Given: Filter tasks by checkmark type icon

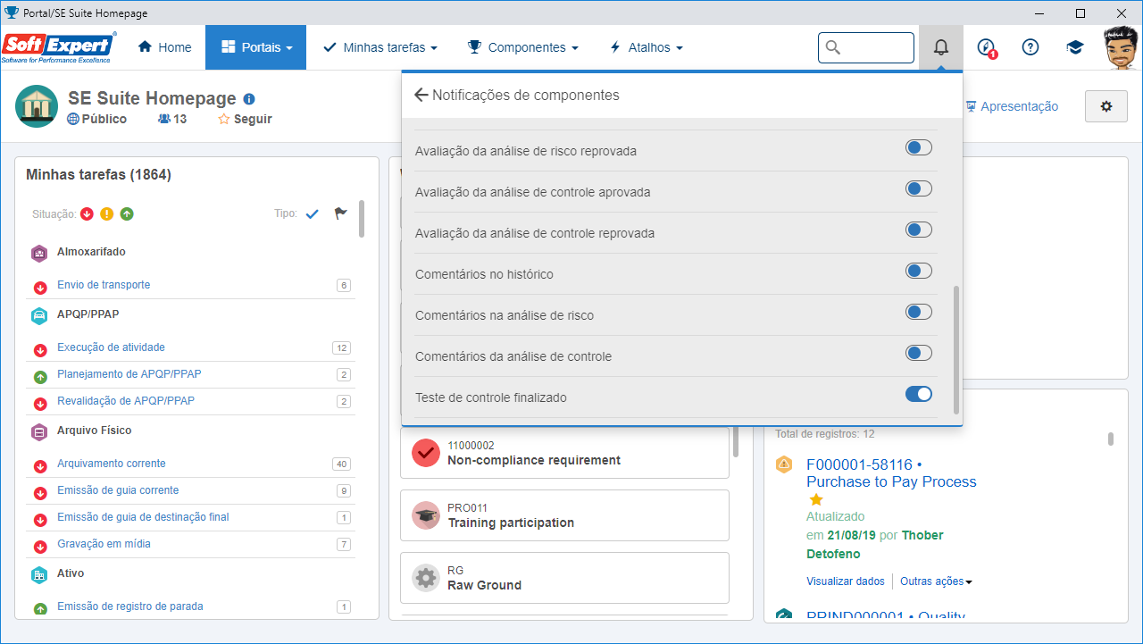Looking at the screenshot, I should [312, 213].
